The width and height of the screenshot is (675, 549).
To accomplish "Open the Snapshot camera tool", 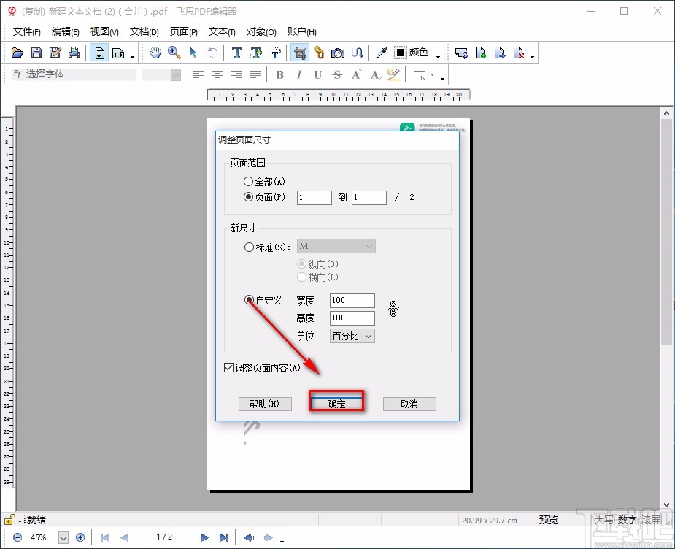I will tap(338, 52).
